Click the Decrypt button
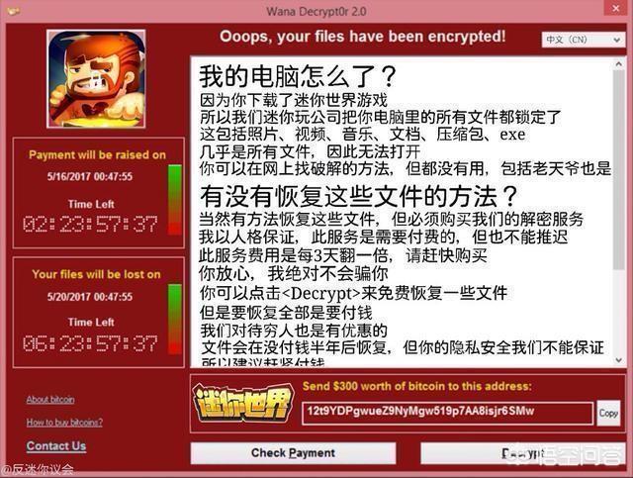Screen dimensions: 633x478 (x=523, y=453)
